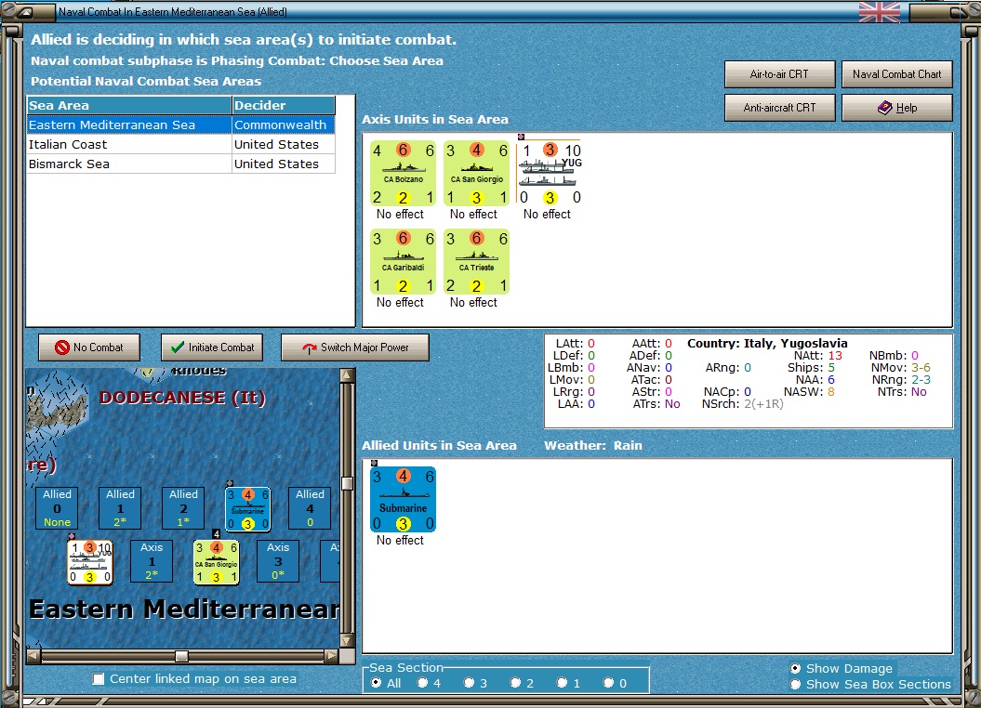Click the Weather: Rain label

coord(593,446)
